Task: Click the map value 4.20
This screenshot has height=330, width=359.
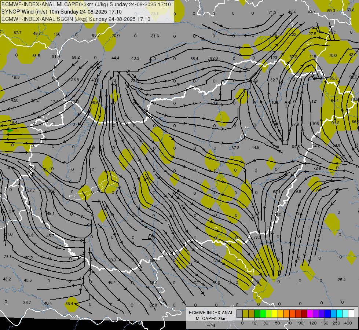Action: pyautogui.click(x=15, y=100)
